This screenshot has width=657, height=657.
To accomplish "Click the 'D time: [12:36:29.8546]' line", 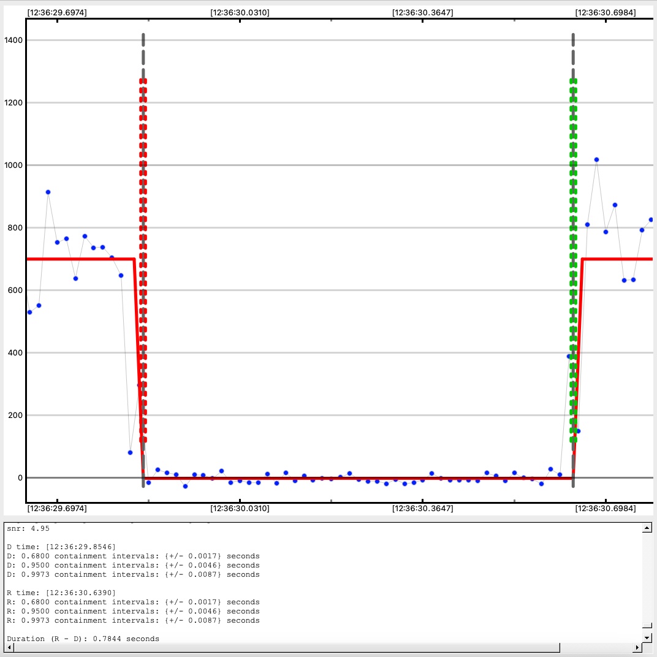I will tap(61, 547).
